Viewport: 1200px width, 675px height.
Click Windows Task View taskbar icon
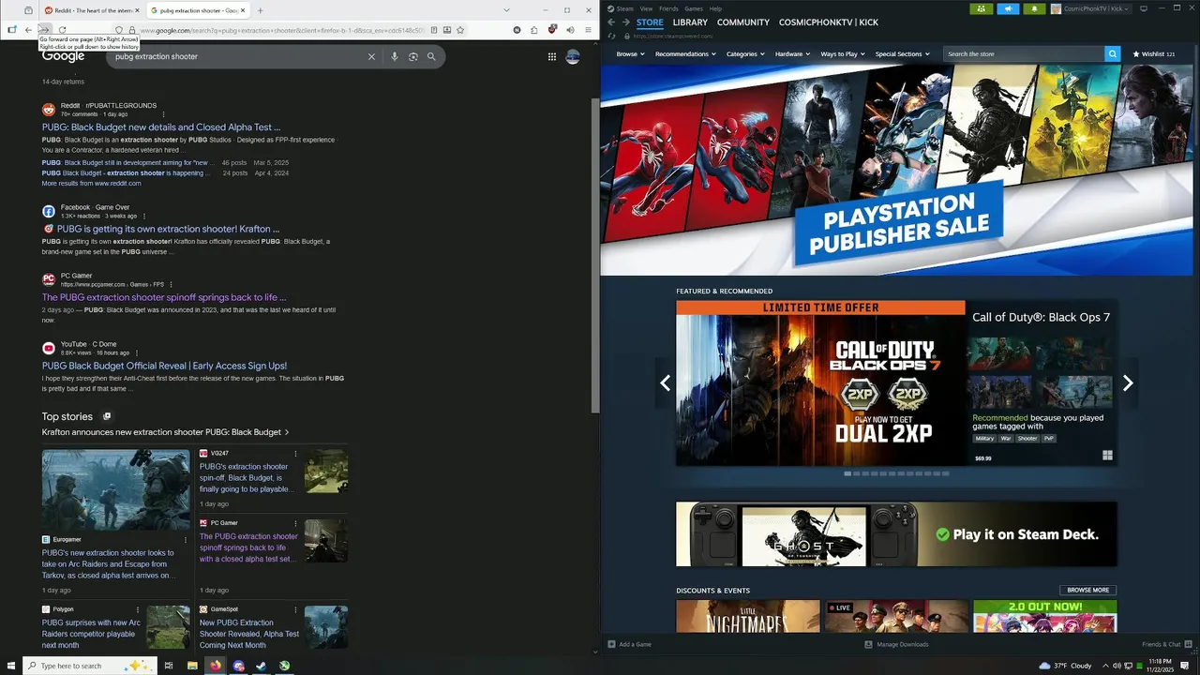click(x=169, y=666)
